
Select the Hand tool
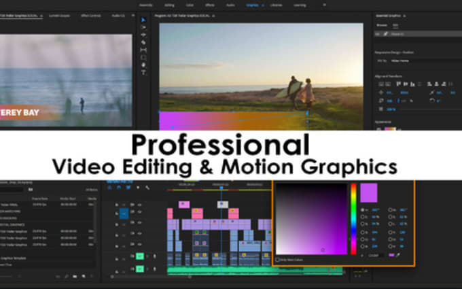pyautogui.click(x=143, y=65)
